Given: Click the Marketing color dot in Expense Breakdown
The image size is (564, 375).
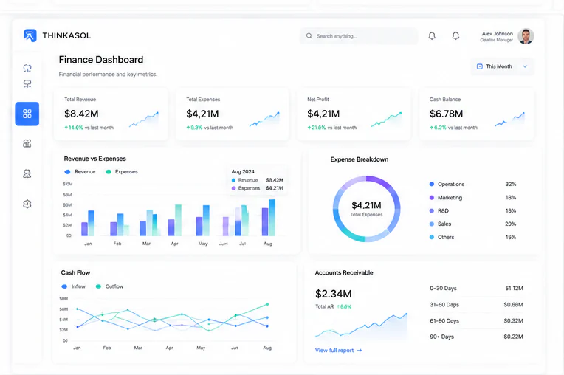Looking at the screenshot, I should pos(432,197).
